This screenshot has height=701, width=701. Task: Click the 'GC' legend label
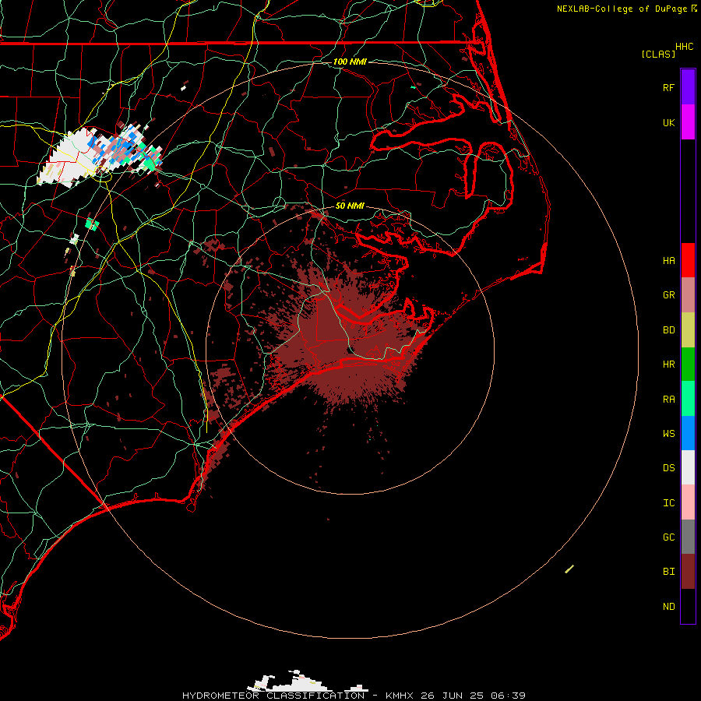click(x=668, y=537)
